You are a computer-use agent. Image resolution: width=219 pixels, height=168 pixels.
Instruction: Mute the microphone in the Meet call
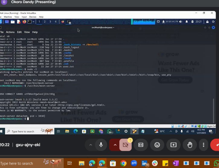click(101, 145)
